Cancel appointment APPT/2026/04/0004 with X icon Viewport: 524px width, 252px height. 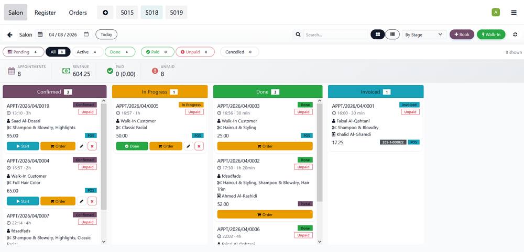coord(92,201)
